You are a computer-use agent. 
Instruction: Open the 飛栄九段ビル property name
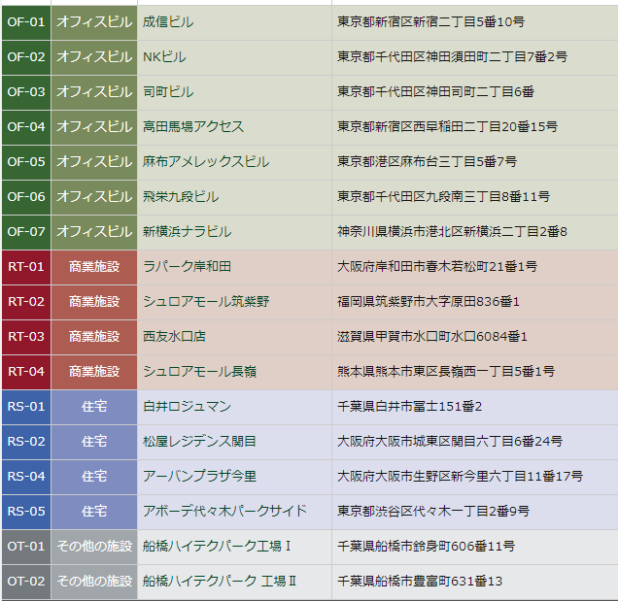[181, 197]
